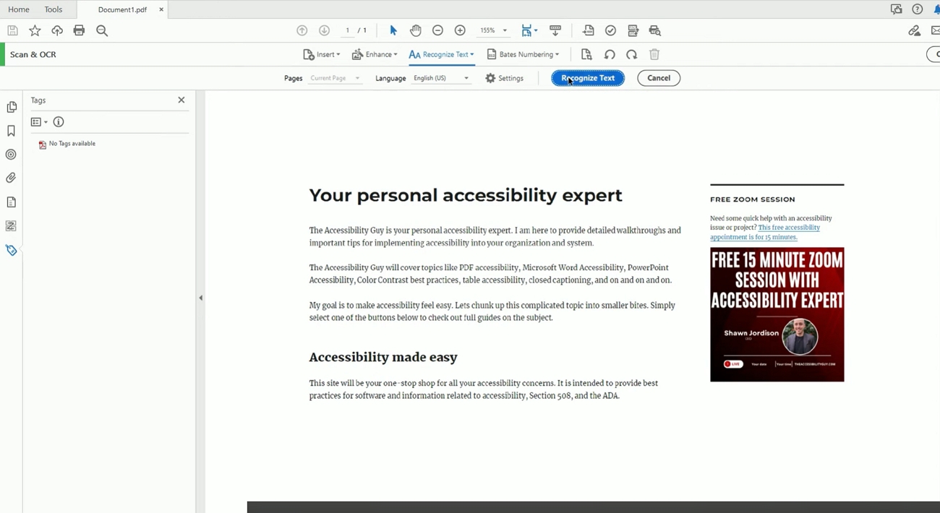Click the FREE ZOOM SESSION heading
Screen dimensions: 940x513
tap(752, 199)
